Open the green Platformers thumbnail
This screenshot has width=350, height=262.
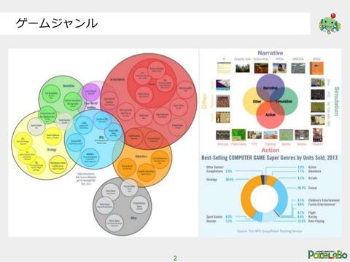click(238, 135)
